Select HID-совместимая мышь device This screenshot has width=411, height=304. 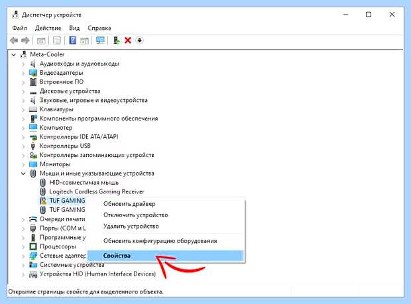click(x=84, y=183)
